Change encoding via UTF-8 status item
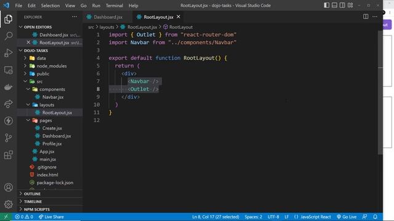 click(x=273, y=217)
